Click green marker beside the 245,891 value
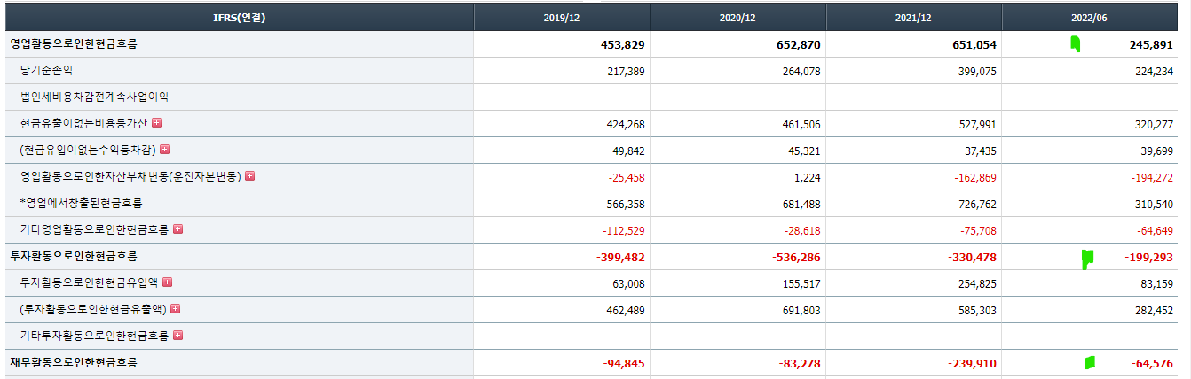1191x379 pixels. 1076,44
